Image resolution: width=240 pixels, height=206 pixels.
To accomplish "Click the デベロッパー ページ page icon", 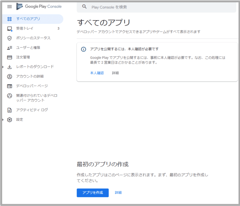I will pos(10,86).
